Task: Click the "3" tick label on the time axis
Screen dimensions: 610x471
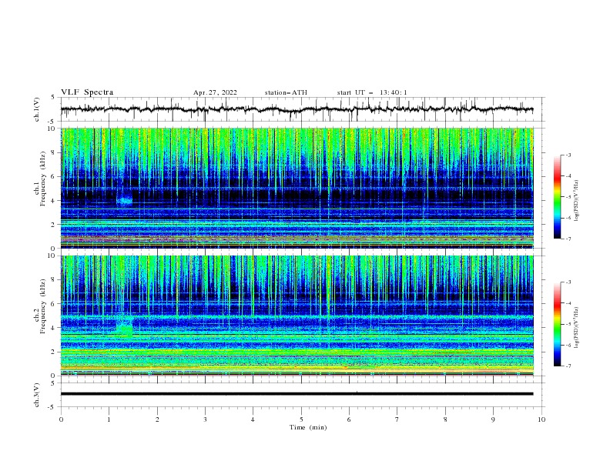Action: pyautogui.click(x=205, y=419)
